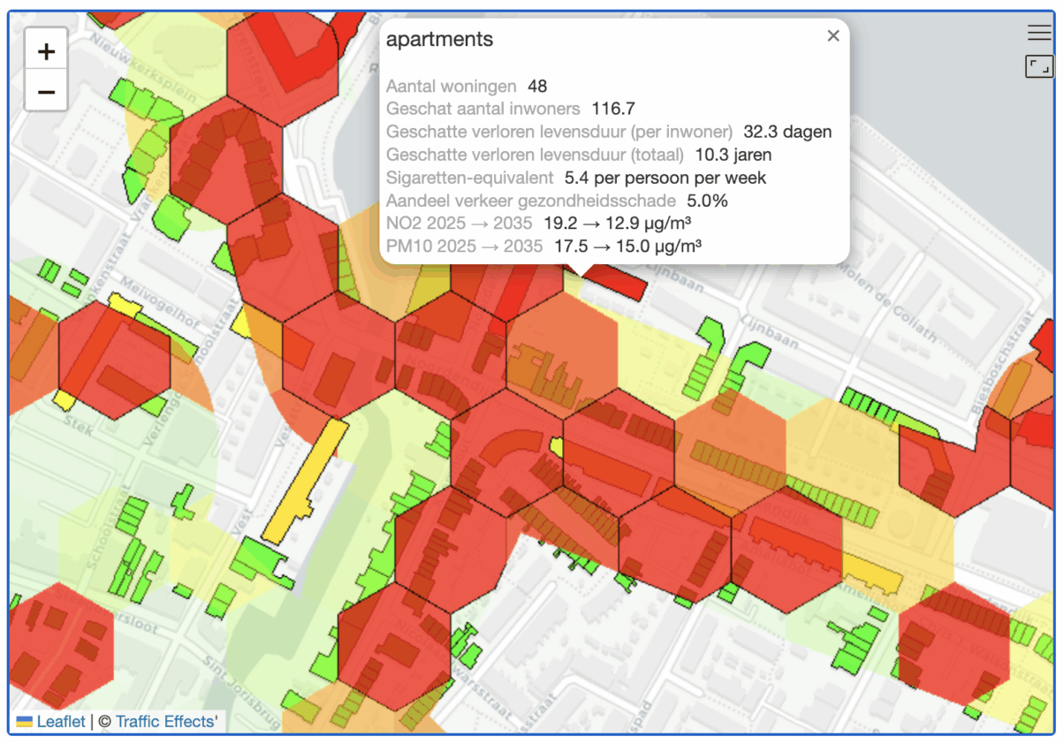Click the 'Geschat aantal inwoners' row
Viewport: 1064px width, 744px height.
coord(511,110)
